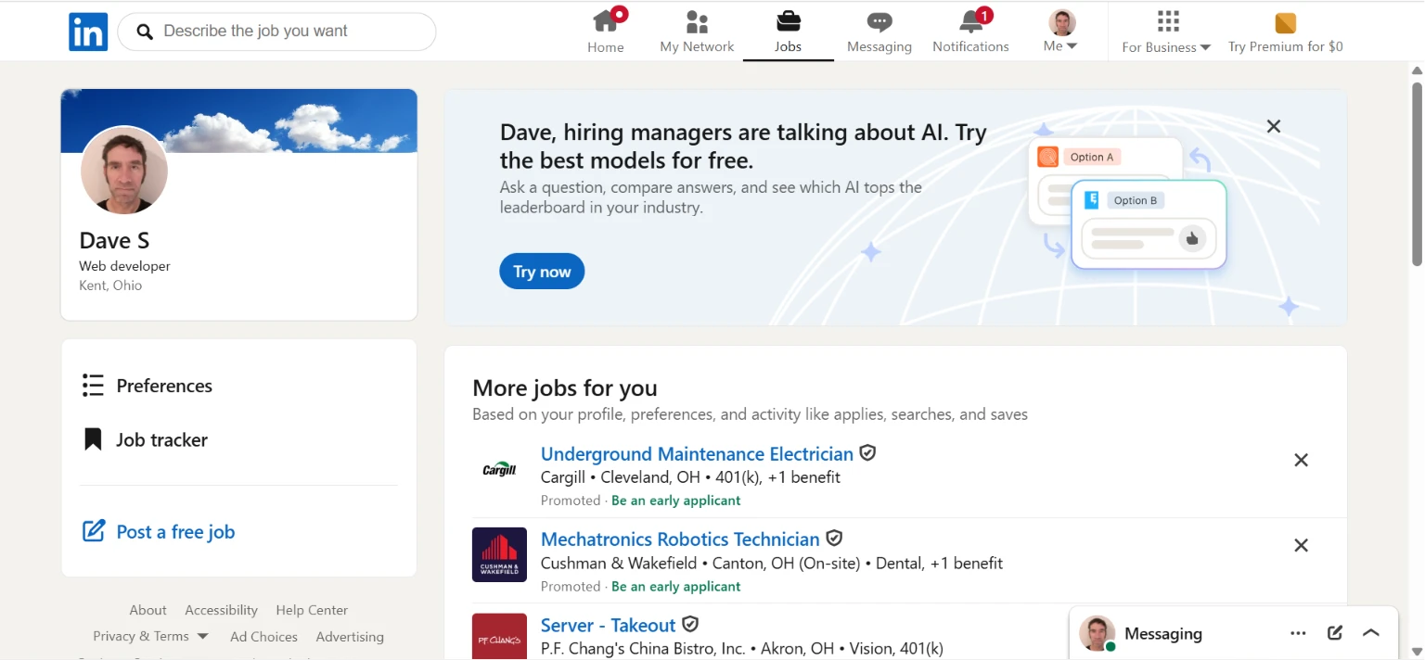Go to Home in navigation
This screenshot has width=1425, height=660.
coord(606,32)
